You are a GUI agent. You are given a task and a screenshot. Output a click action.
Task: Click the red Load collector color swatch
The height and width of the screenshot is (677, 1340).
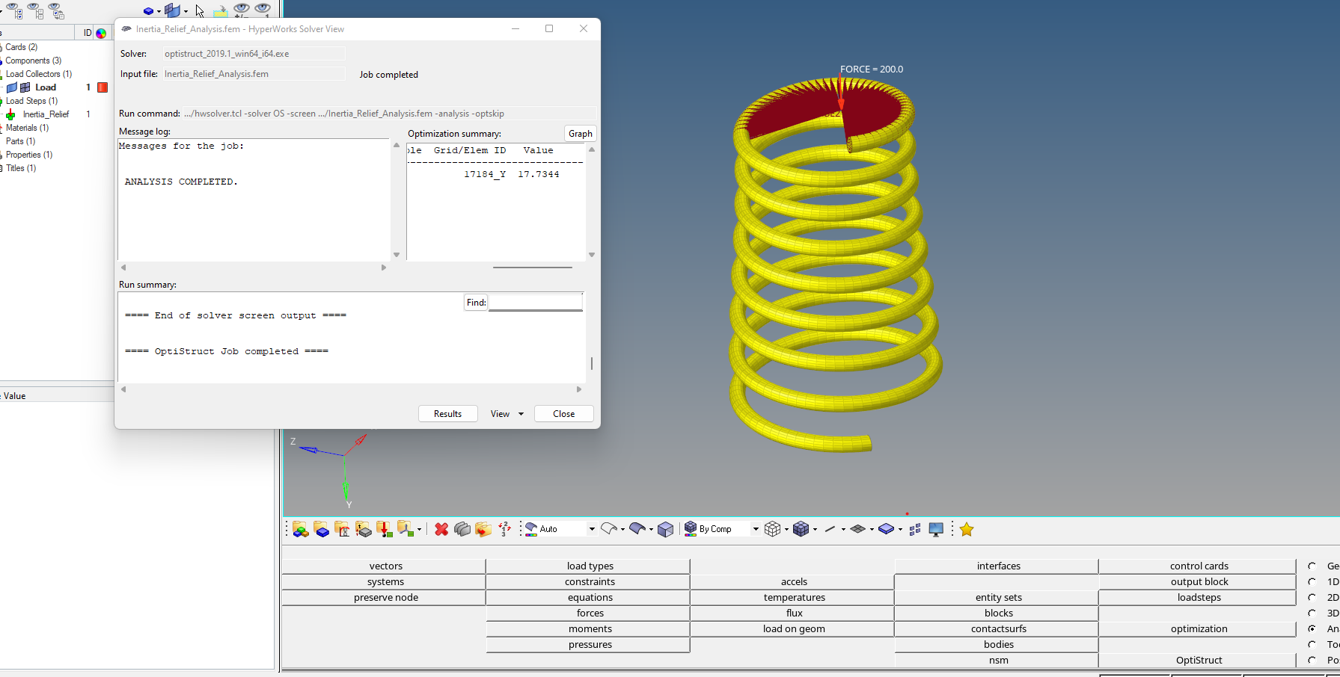point(103,87)
